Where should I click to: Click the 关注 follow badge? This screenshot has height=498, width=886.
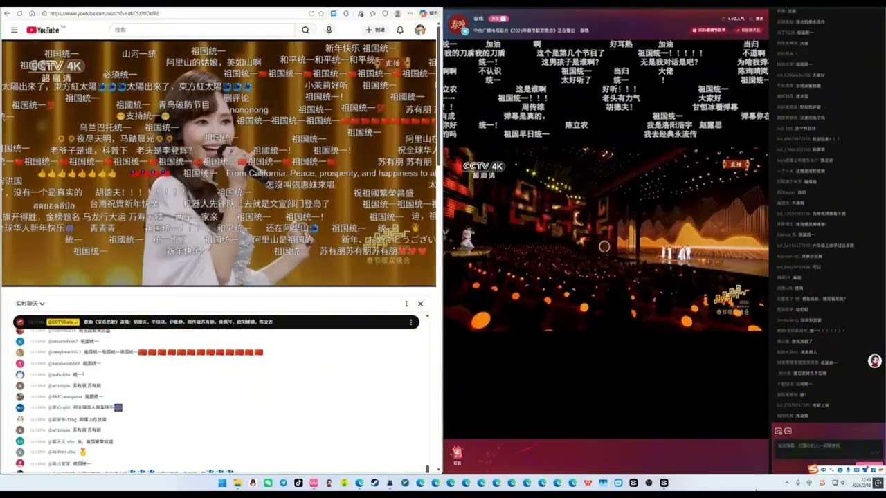pyautogui.click(x=498, y=19)
